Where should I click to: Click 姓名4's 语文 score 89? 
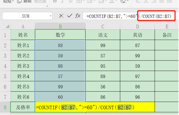(x=103, y=76)
